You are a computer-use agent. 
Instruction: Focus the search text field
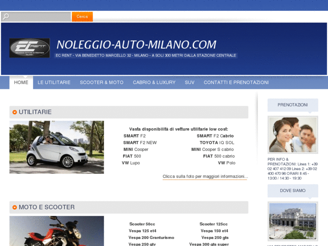36,17
